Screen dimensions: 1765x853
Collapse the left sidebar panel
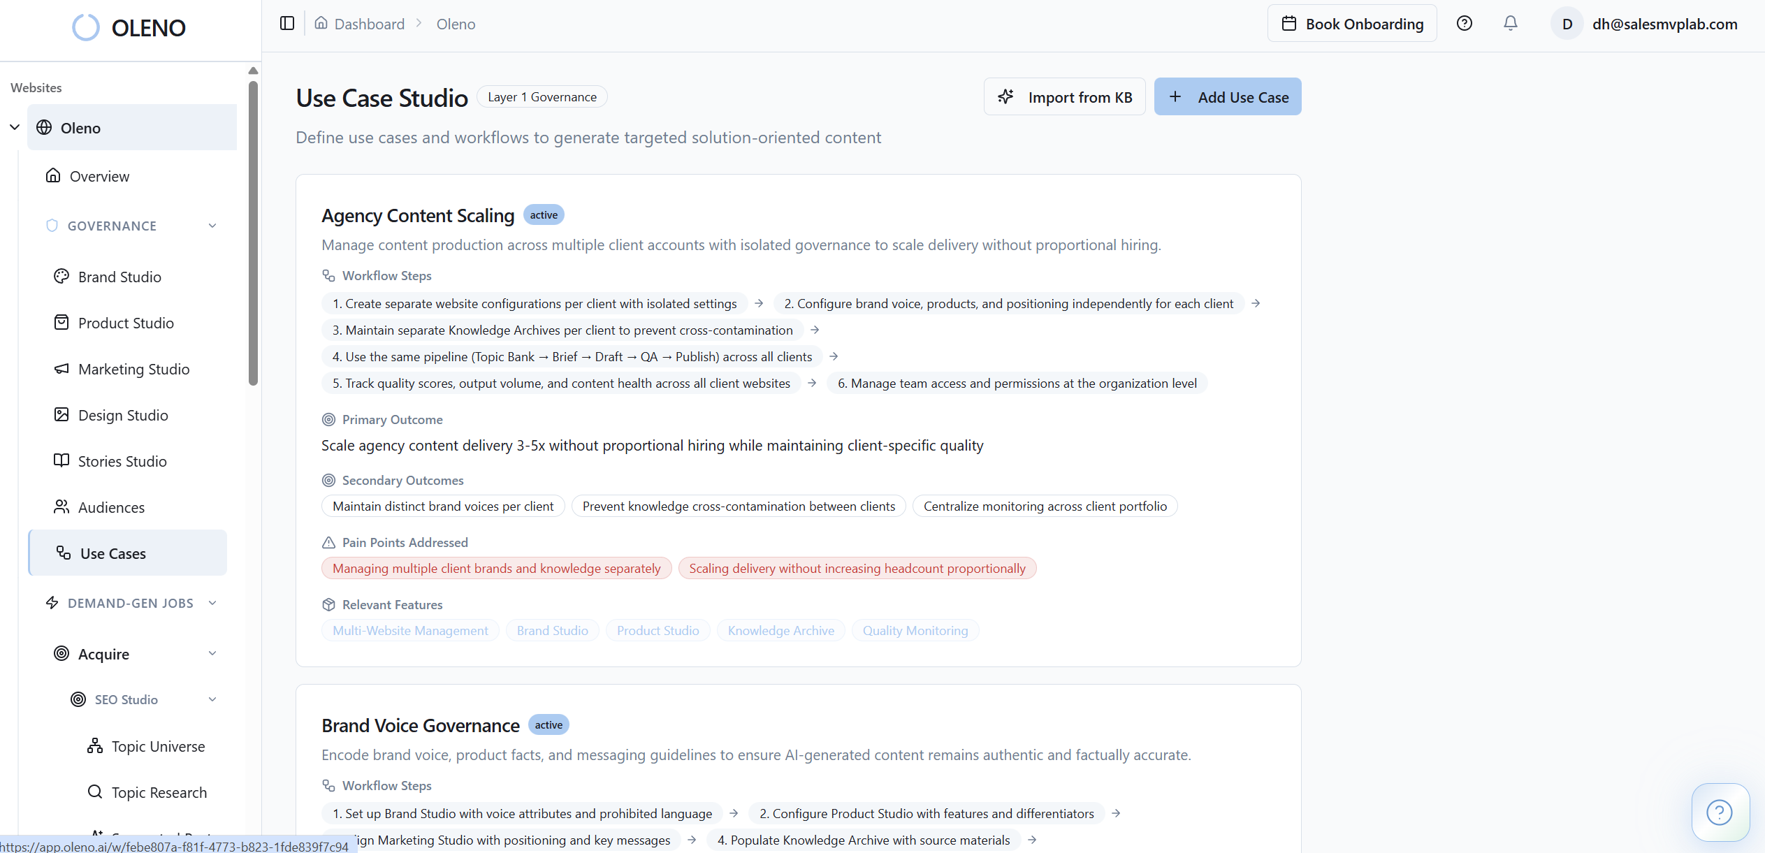point(286,23)
